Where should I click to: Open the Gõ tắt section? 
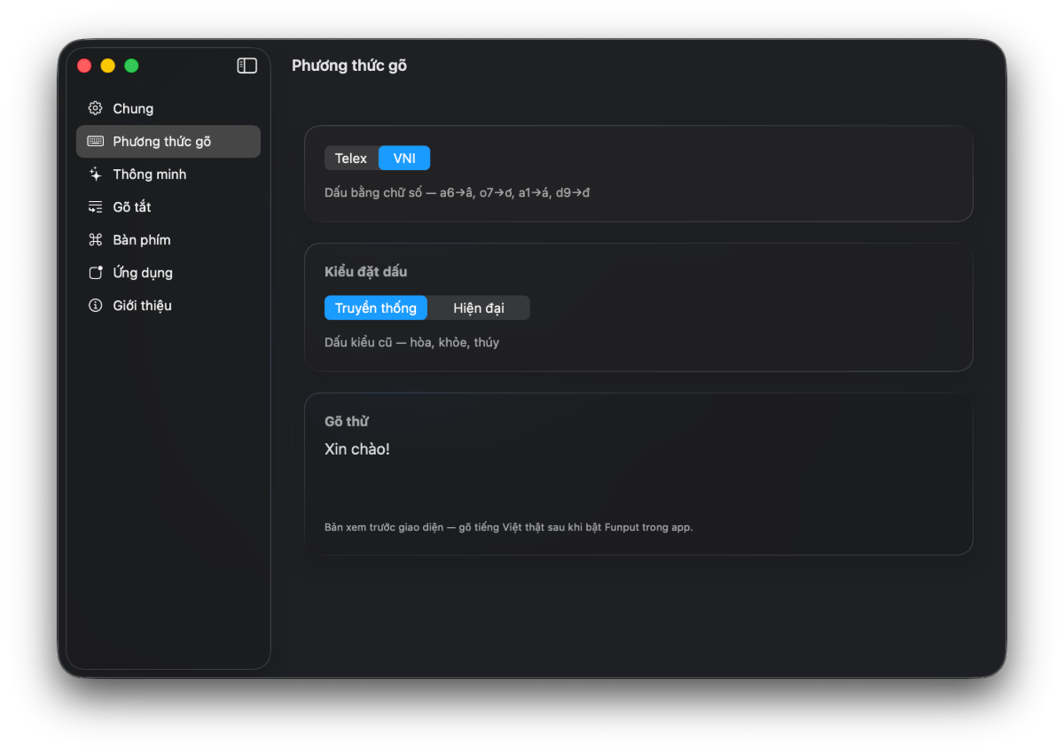pyautogui.click(x=168, y=206)
